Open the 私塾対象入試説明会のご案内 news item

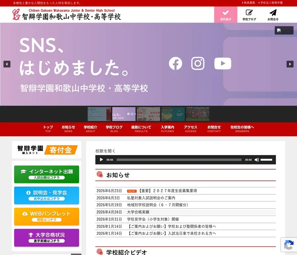click(151, 198)
